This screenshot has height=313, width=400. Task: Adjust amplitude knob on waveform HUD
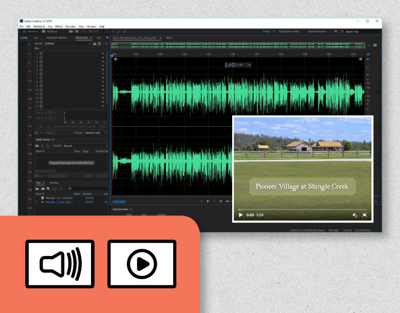tap(234, 65)
